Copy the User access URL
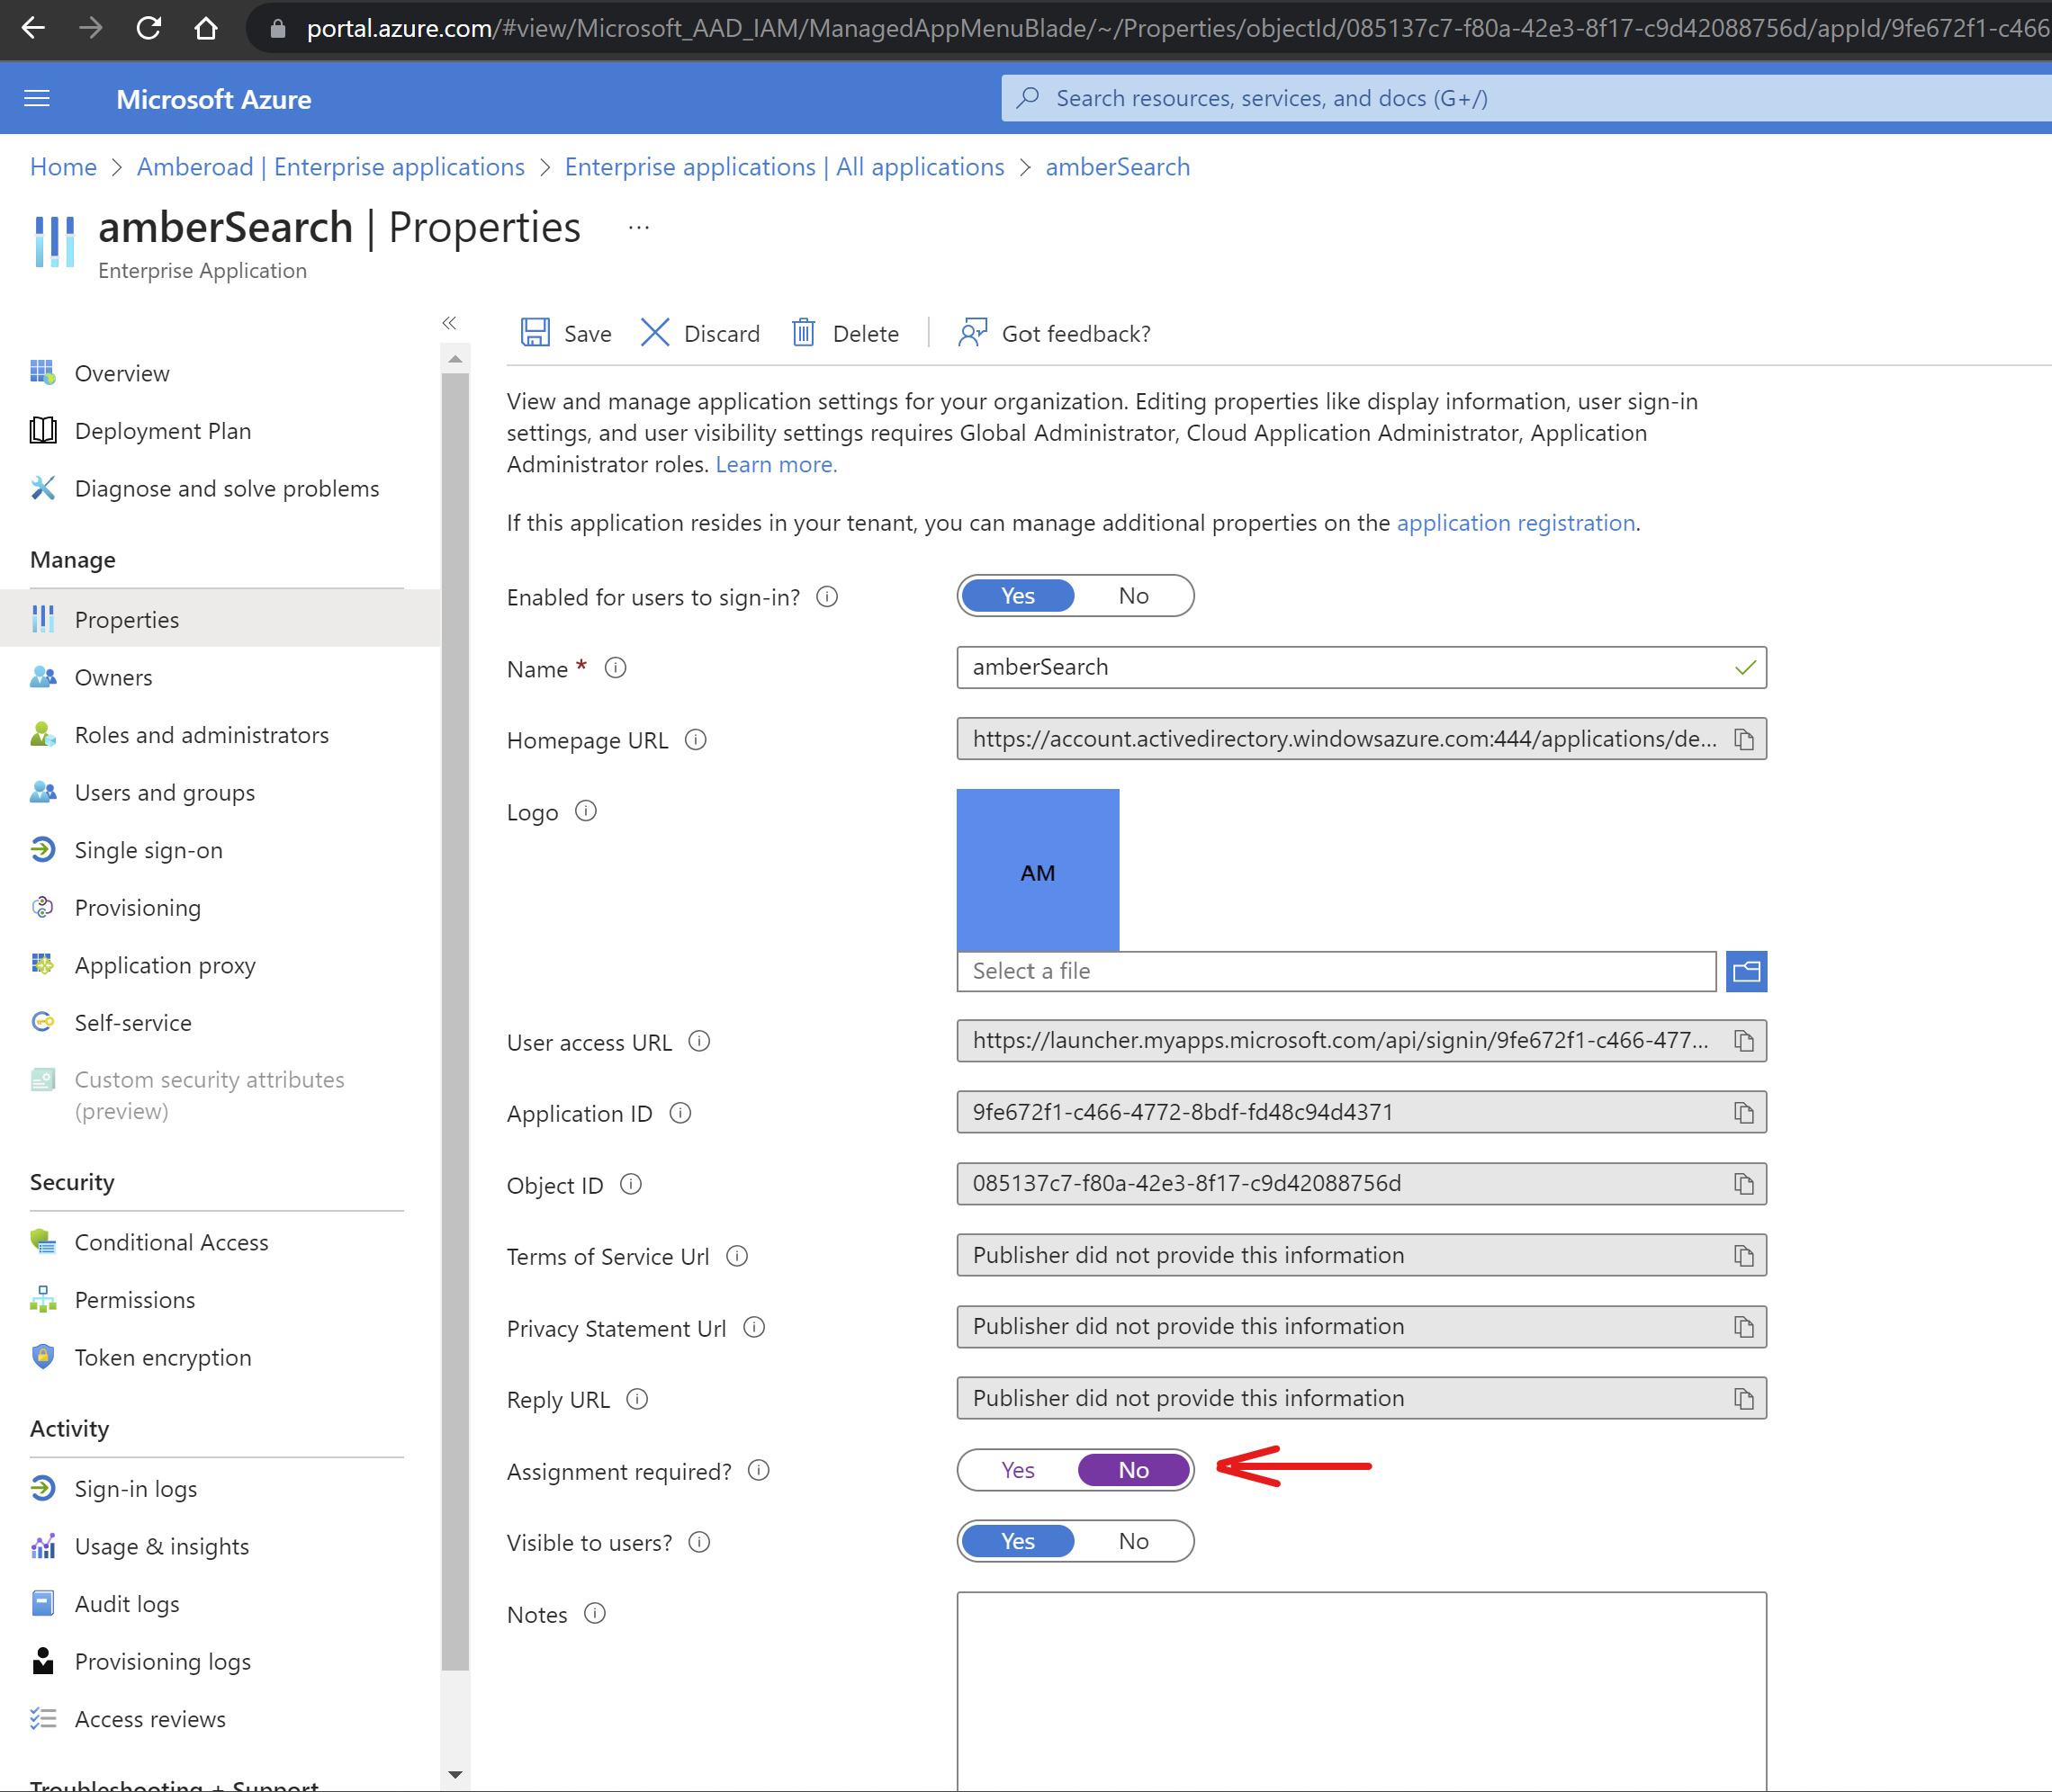 [1744, 1041]
